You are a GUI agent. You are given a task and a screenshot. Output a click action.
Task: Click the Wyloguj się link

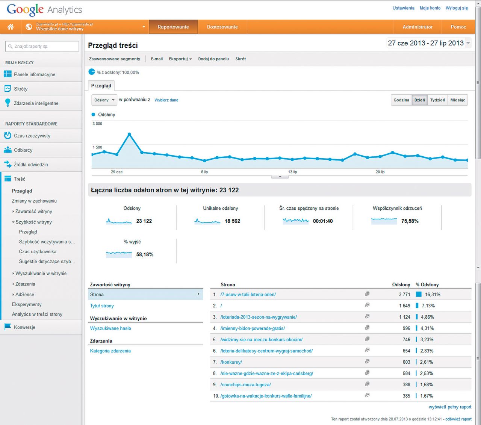click(x=457, y=8)
